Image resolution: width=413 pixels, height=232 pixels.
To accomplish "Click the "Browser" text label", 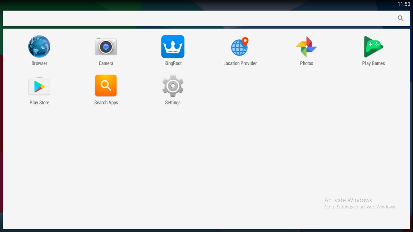I will [x=39, y=63].
